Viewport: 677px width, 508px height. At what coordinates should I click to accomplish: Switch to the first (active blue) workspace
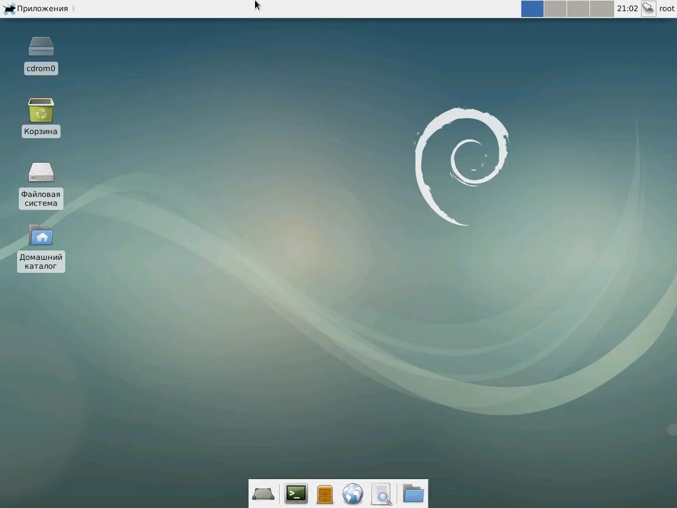(x=532, y=9)
